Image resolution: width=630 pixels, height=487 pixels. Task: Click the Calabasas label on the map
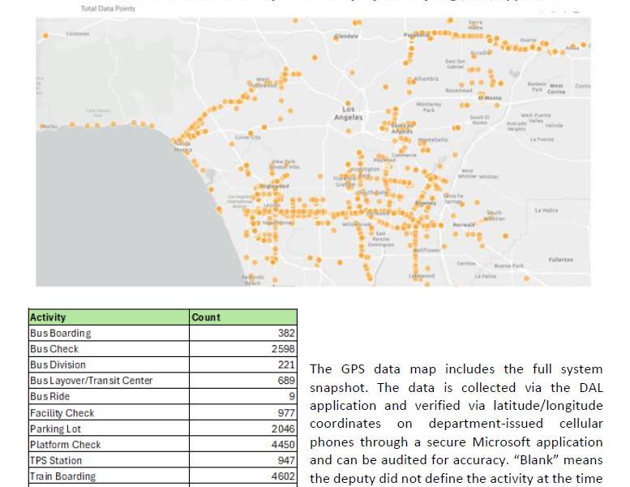pos(77,33)
